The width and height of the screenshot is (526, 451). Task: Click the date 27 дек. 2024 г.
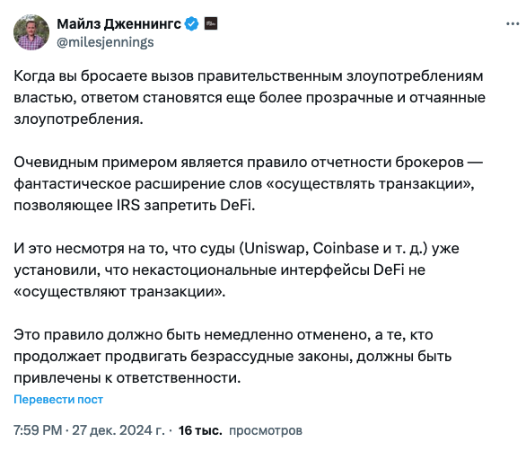coord(118,430)
